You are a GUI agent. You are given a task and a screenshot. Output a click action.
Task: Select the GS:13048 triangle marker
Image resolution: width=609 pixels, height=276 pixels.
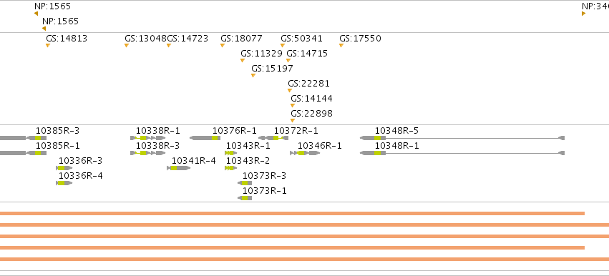coord(127,46)
